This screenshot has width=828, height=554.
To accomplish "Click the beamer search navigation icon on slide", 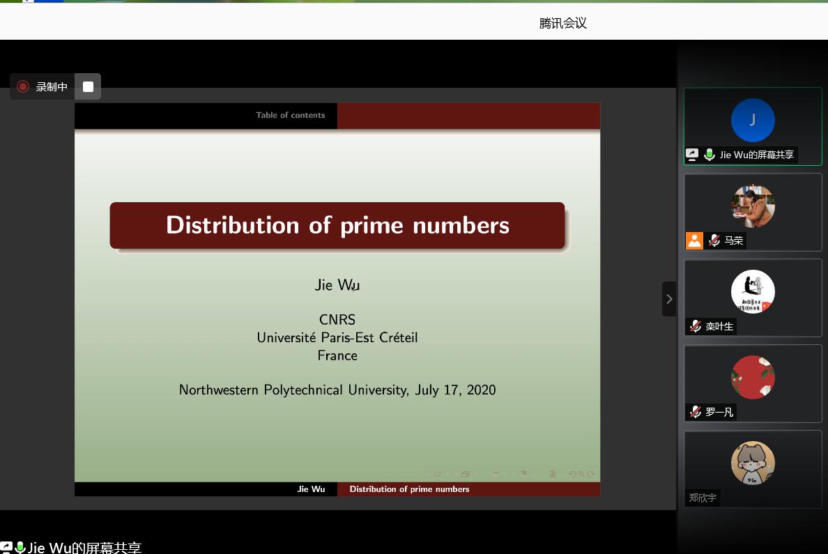I will point(581,474).
